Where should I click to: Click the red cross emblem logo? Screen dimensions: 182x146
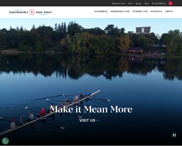32,12
